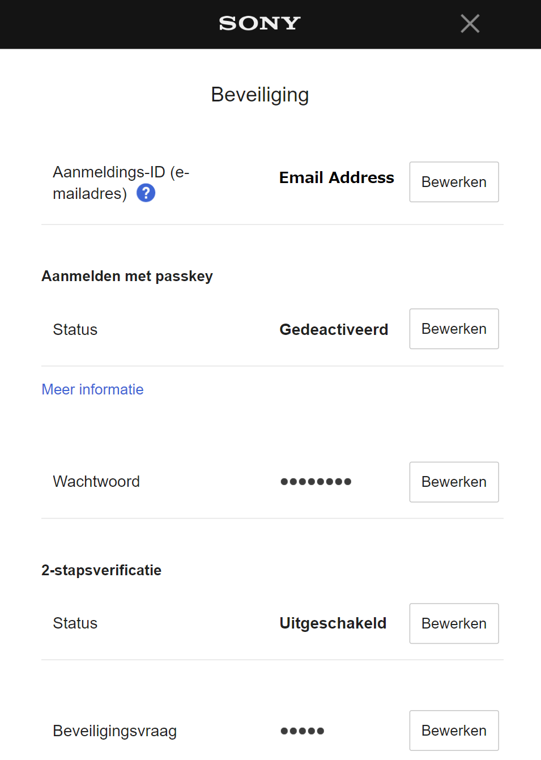
Task: Click the bold Email Address value
Action: tap(336, 177)
